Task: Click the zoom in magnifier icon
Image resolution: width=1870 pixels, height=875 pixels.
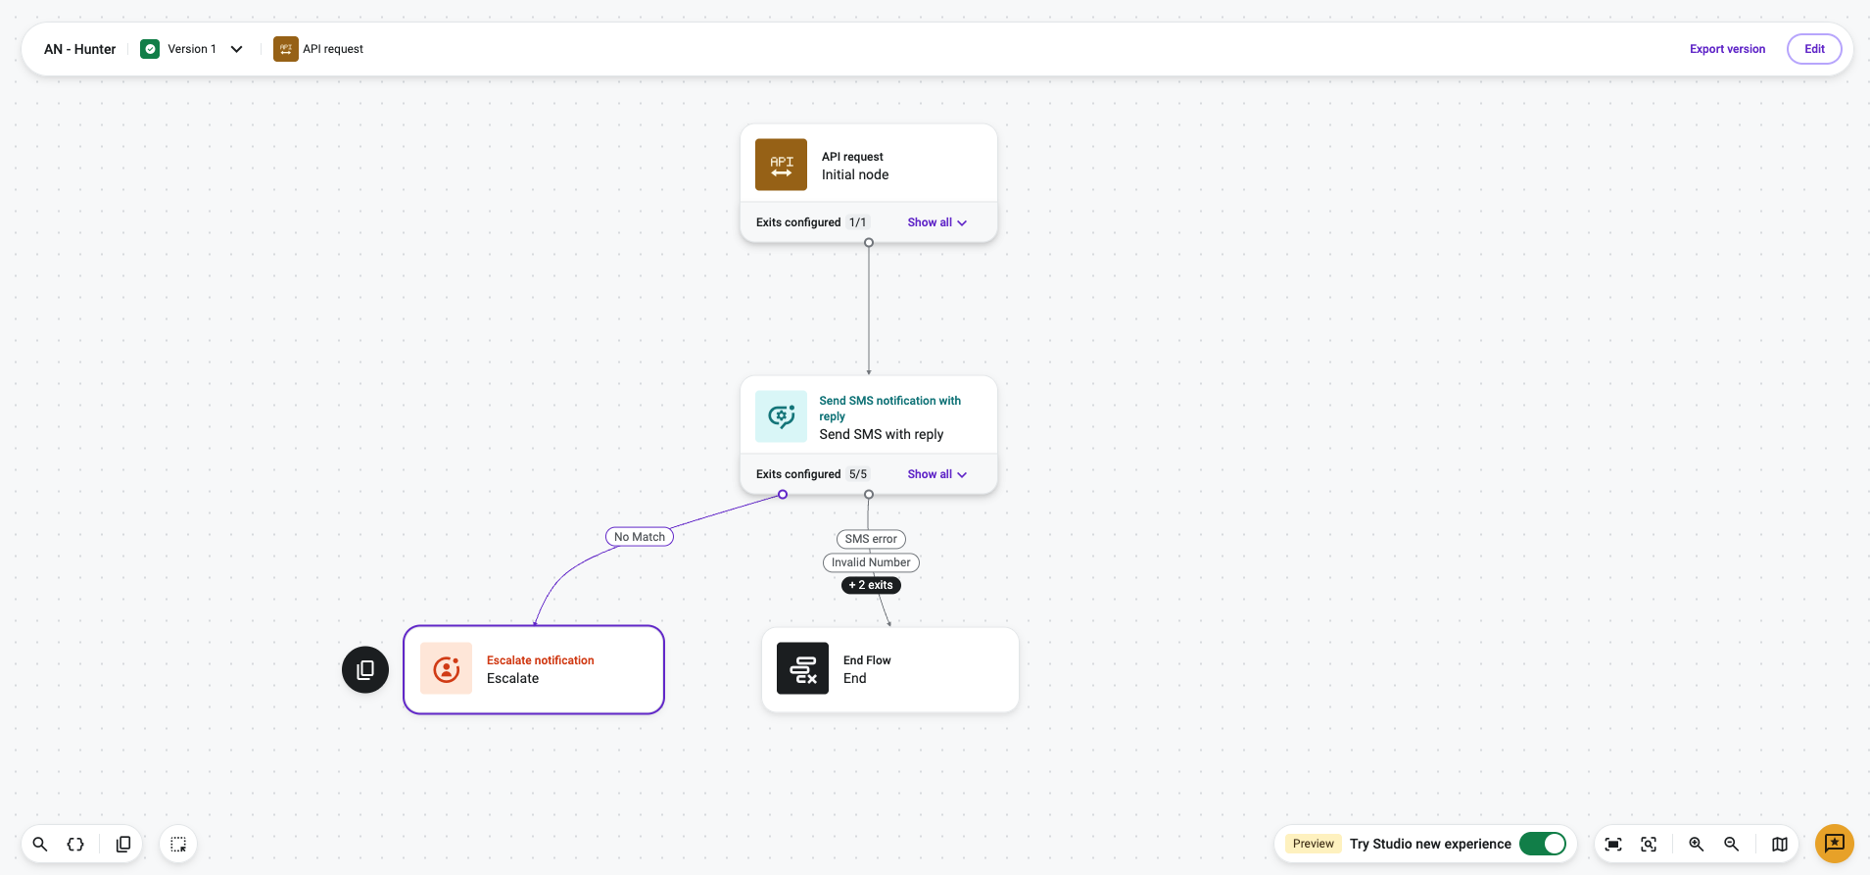Action: pos(1697,844)
